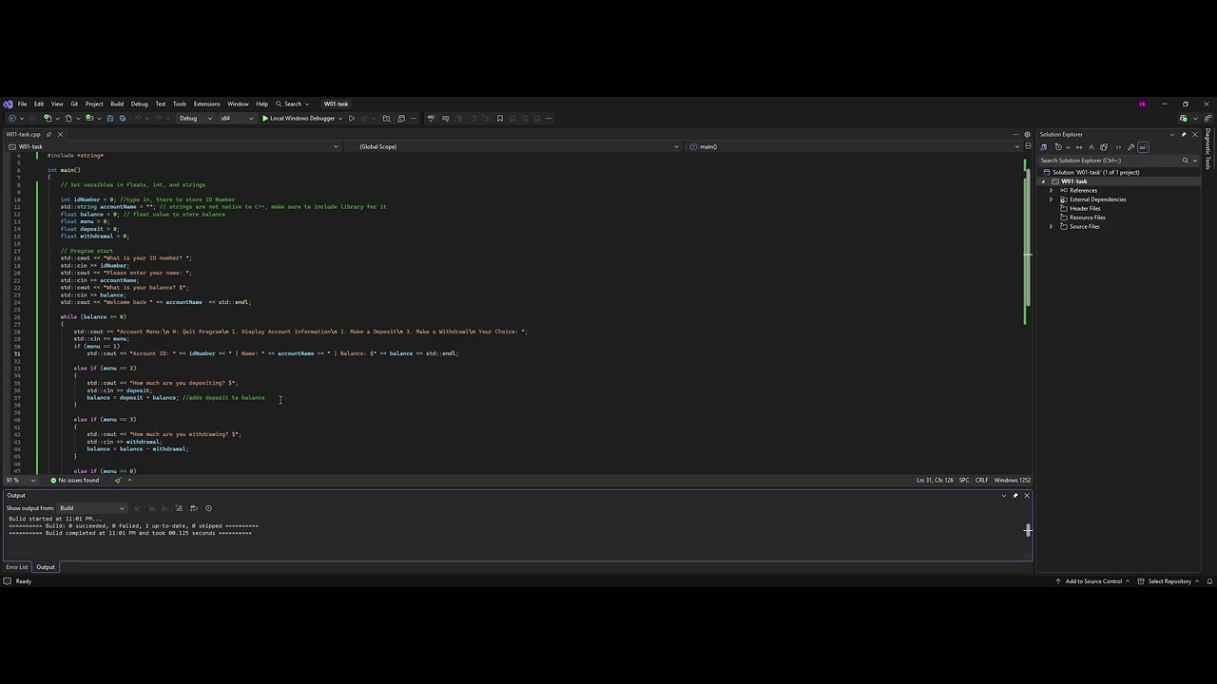The height and width of the screenshot is (684, 1217).
Task: Click Collapse All in Solution Explorer
Action: click(x=1091, y=147)
